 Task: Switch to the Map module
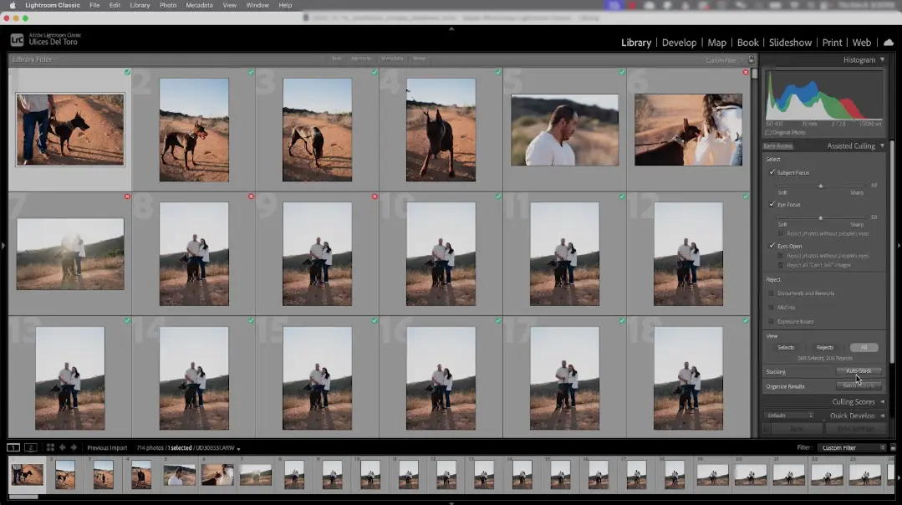tap(716, 43)
